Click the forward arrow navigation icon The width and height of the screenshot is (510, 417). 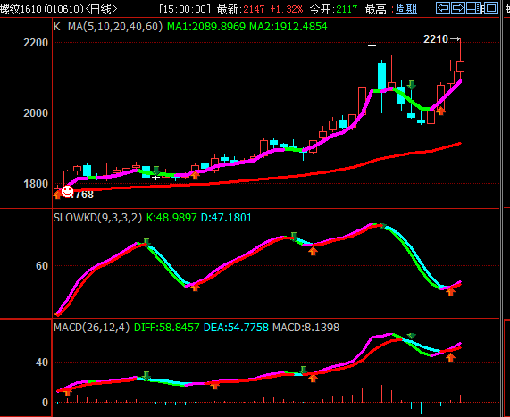pos(458,8)
